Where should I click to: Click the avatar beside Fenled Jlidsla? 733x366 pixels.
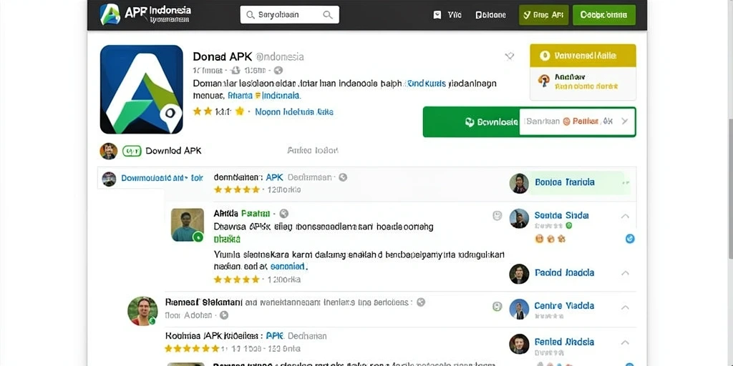(x=519, y=344)
